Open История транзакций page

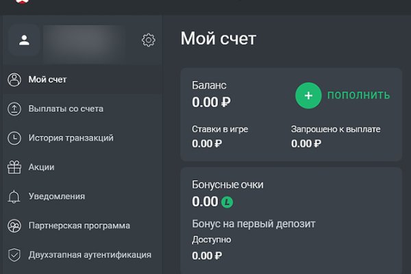[x=71, y=138]
